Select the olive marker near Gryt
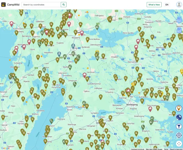 167,144
